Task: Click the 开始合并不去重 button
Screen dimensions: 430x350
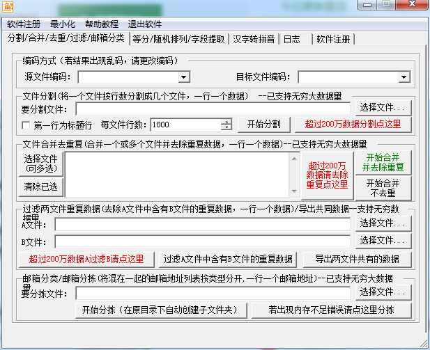Action: coord(383,188)
